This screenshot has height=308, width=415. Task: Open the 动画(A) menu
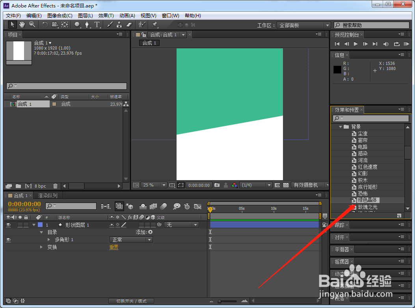pyautogui.click(x=127, y=16)
